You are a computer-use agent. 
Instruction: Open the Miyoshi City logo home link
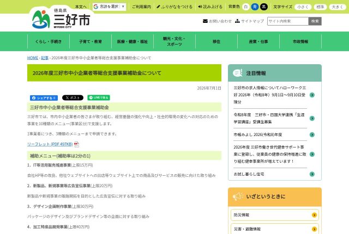pyautogui.click(x=61, y=19)
